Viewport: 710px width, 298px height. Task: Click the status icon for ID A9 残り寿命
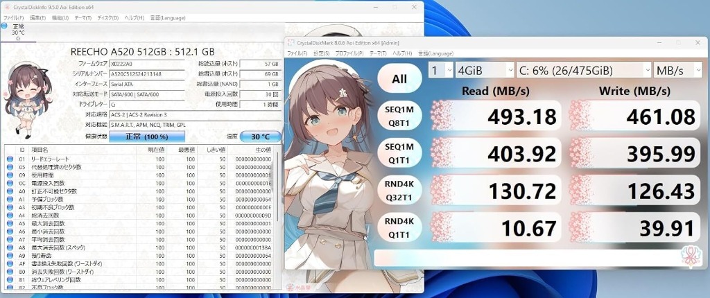tap(10, 256)
